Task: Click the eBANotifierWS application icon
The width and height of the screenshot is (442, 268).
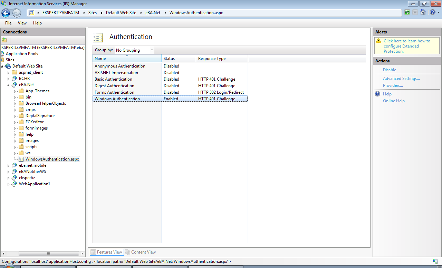Action: (15, 172)
